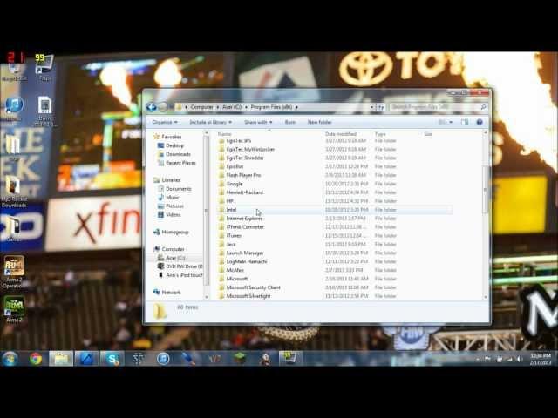Go back with the Explorer Back arrow
The width and height of the screenshot is (558, 418).
pos(151,107)
